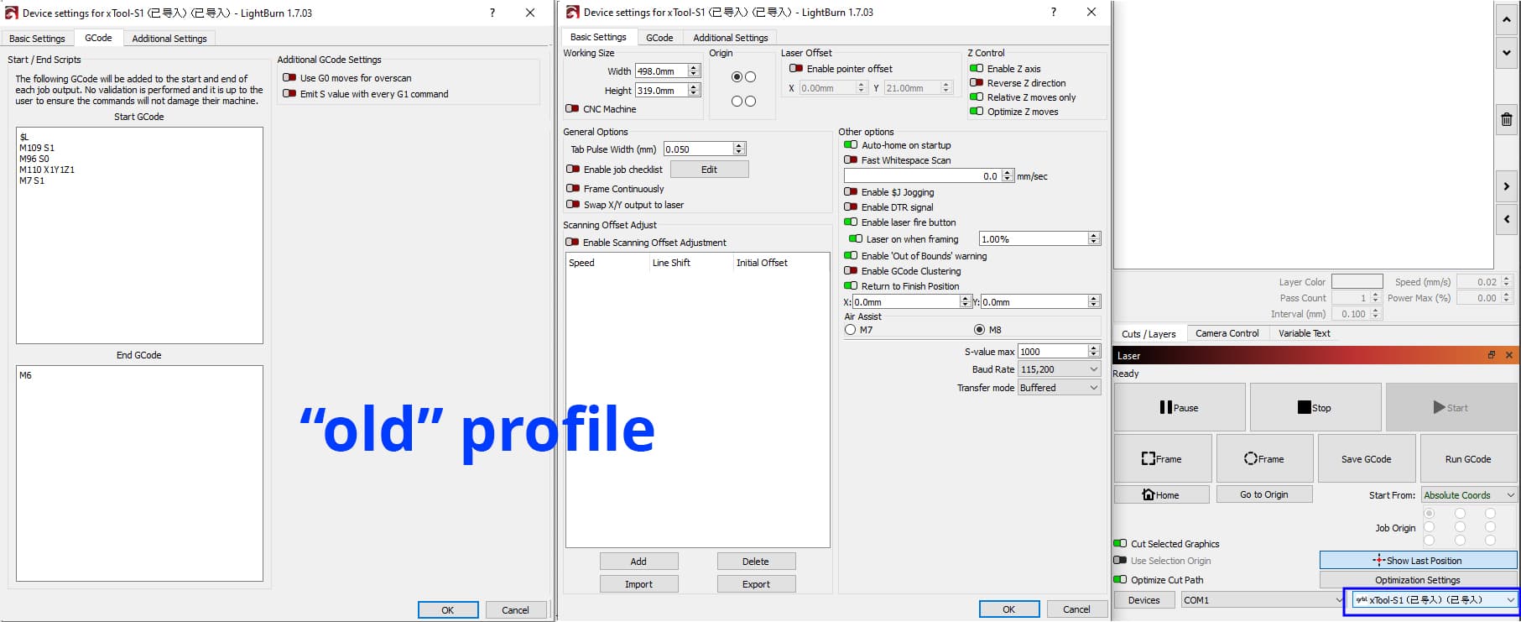Toggle Fast Whitespace Scan
This screenshot has width=1521, height=622.
[x=851, y=159]
